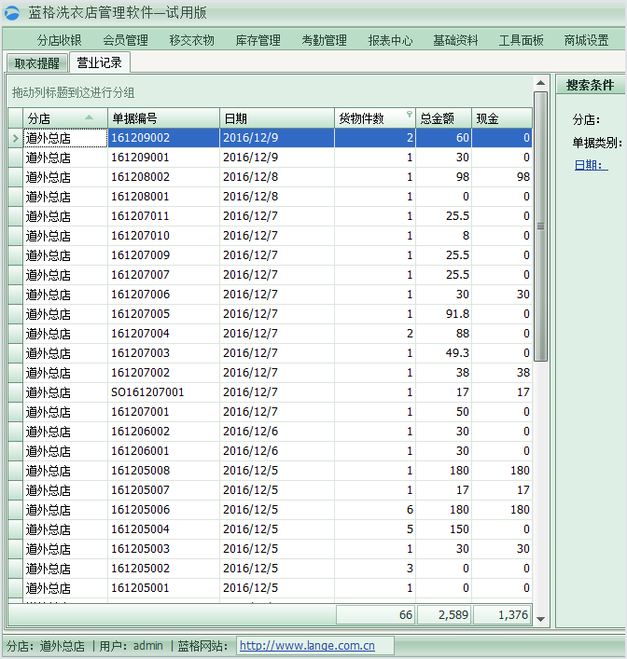Viewport: 627px width, 659px height.
Task: Click the 现金 column header
Action: [x=500, y=118]
